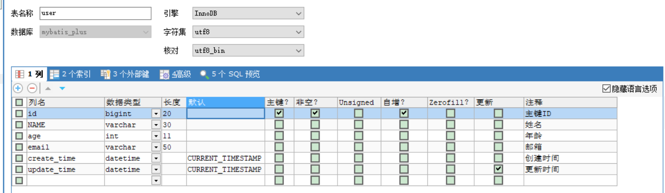Click the indexes tab grid icon
665x193 pixels.
tap(55, 74)
